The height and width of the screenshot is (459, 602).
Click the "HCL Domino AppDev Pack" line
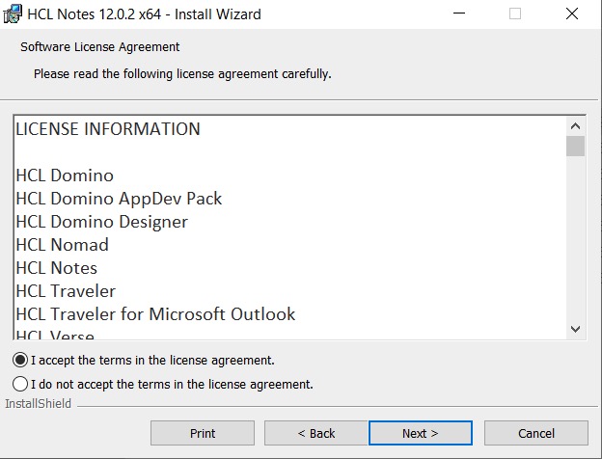click(119, 199)
